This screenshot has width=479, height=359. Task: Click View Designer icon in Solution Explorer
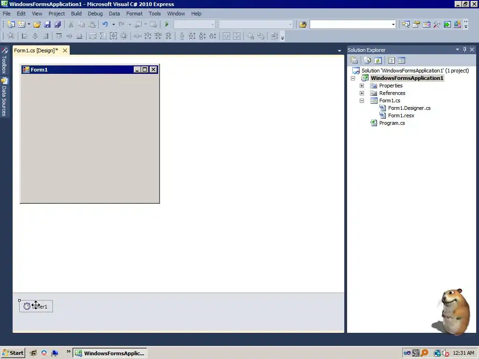pos(402,60)
